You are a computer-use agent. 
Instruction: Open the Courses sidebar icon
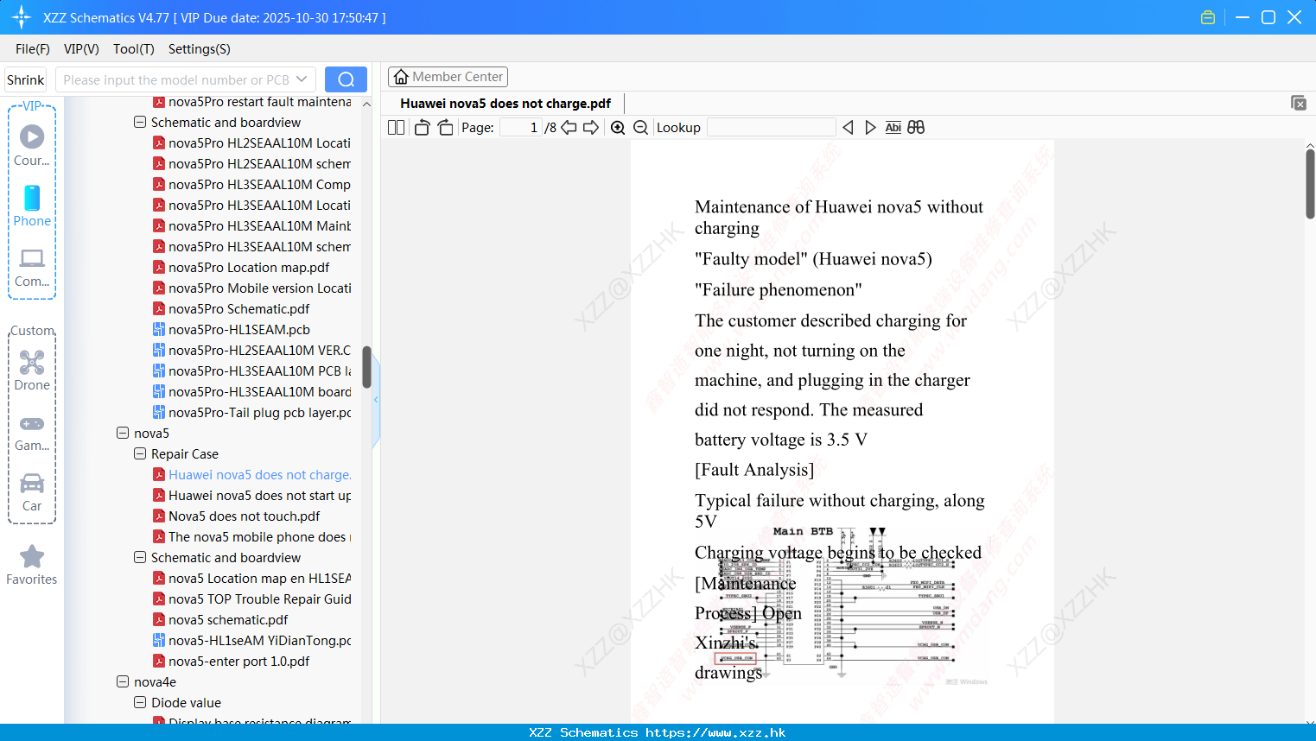pos(32,144)
